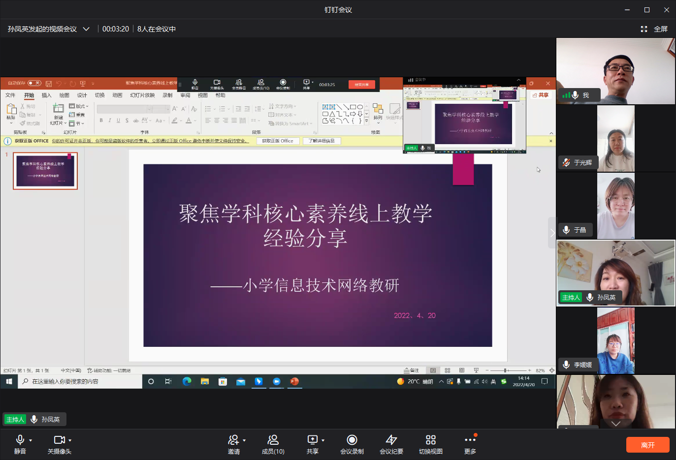Open Windows Start menu
Viewport: 676px width, 460px height.
[x=9, y=381]
